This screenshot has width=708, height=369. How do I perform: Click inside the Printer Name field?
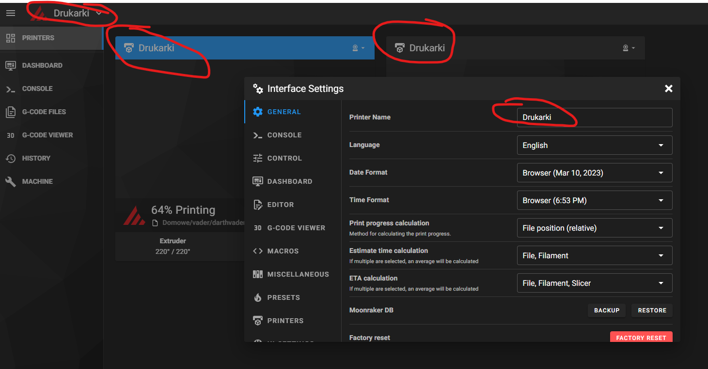click(594, 118)
